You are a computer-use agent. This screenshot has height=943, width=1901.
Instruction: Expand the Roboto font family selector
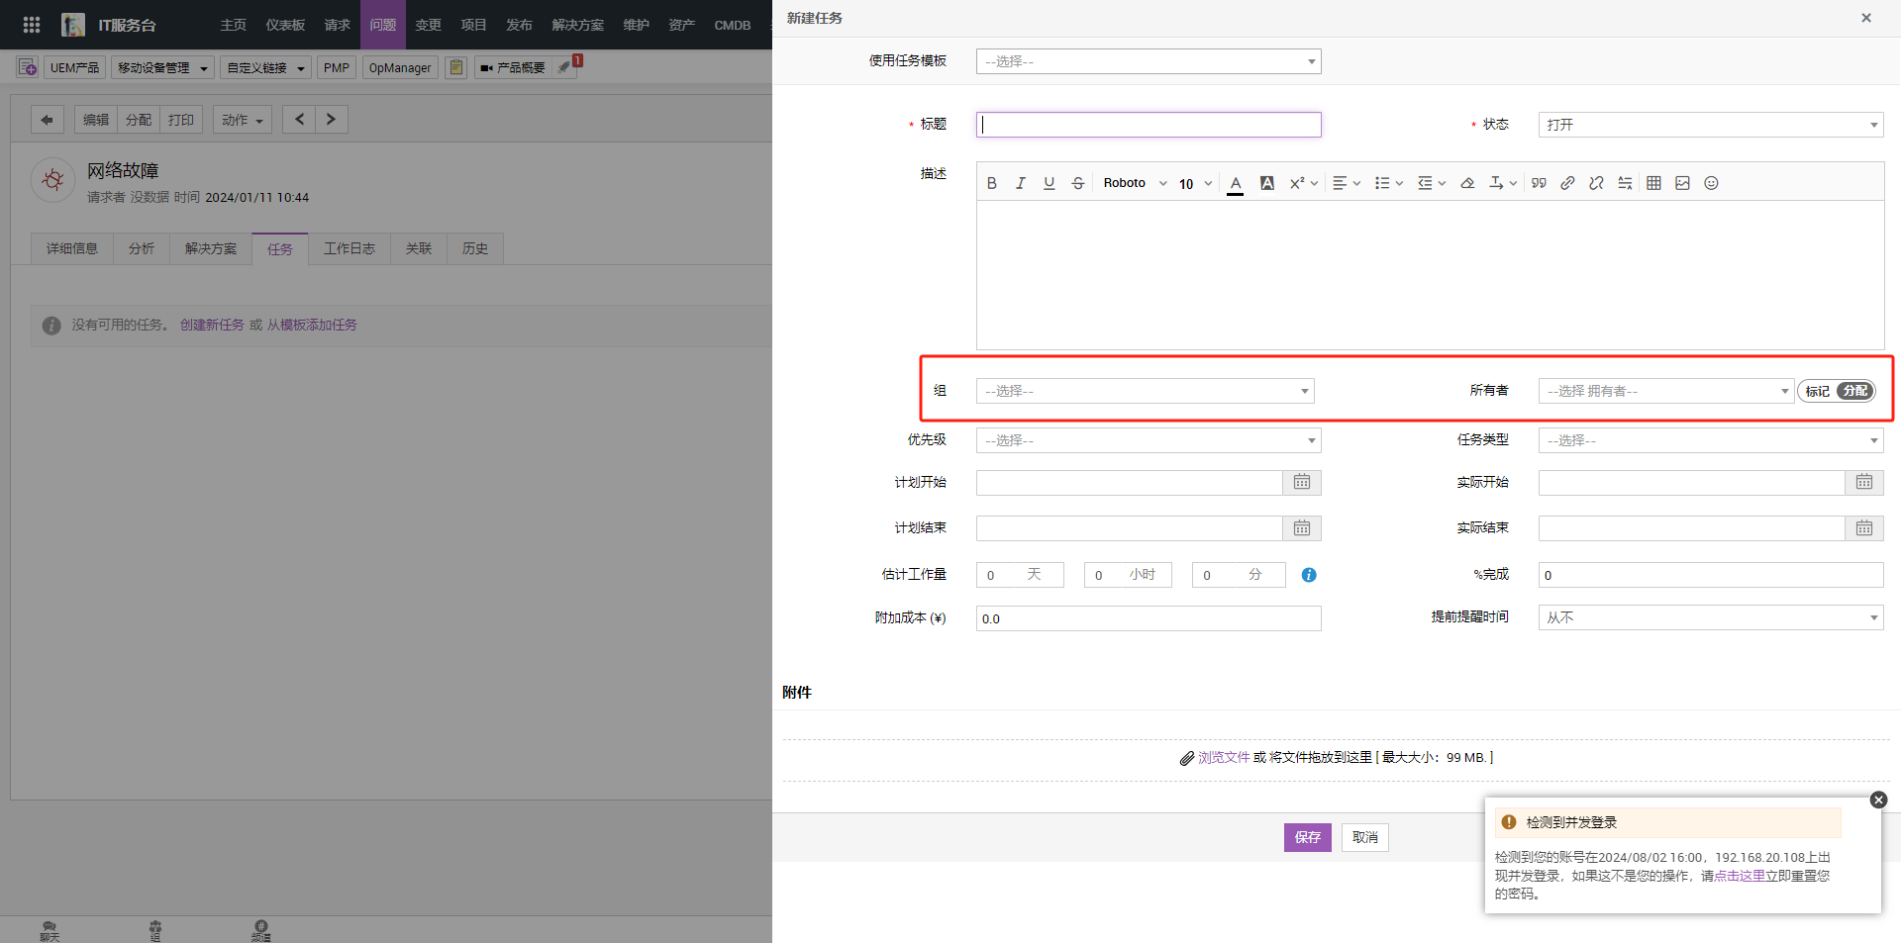(1135, 183)
